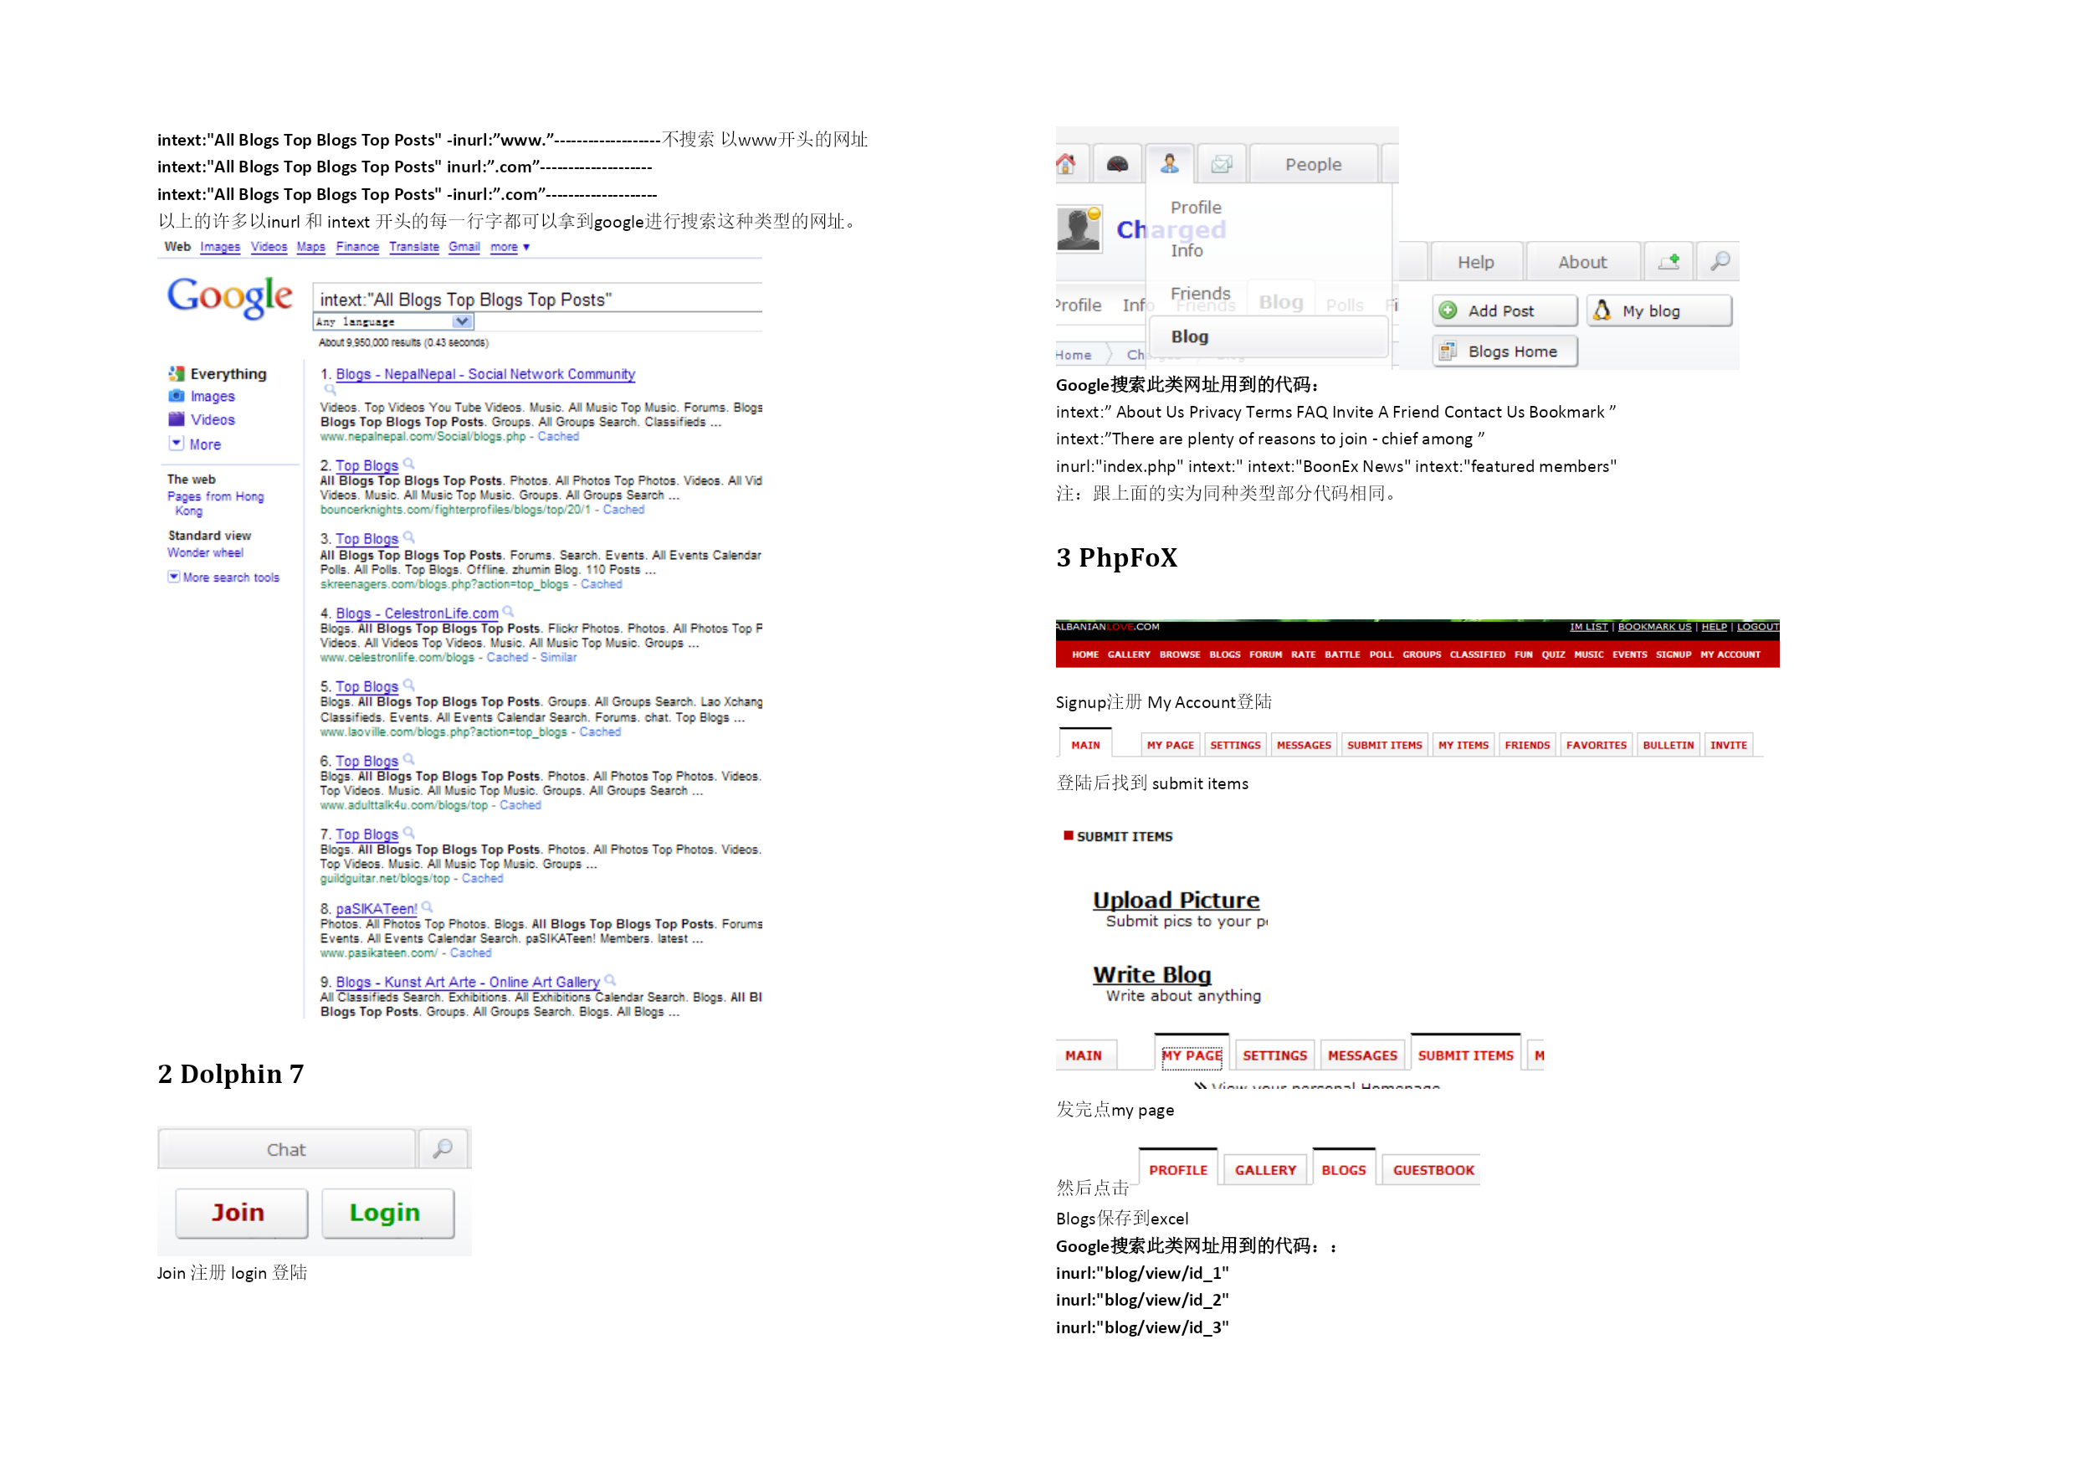The height and width of the screenshot is (1468, 2076).
Task: Click the magnifier icon beside Chat
Action: 443,1149
